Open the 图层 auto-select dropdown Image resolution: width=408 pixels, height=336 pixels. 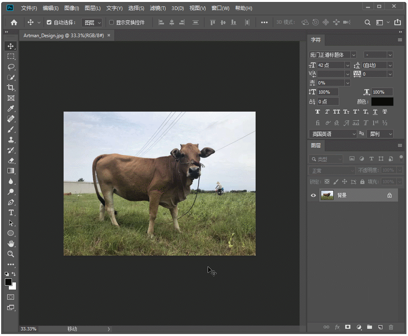(92, 23)
